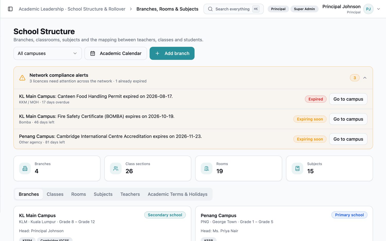Click the Rooms door icon

coord(207,169)
